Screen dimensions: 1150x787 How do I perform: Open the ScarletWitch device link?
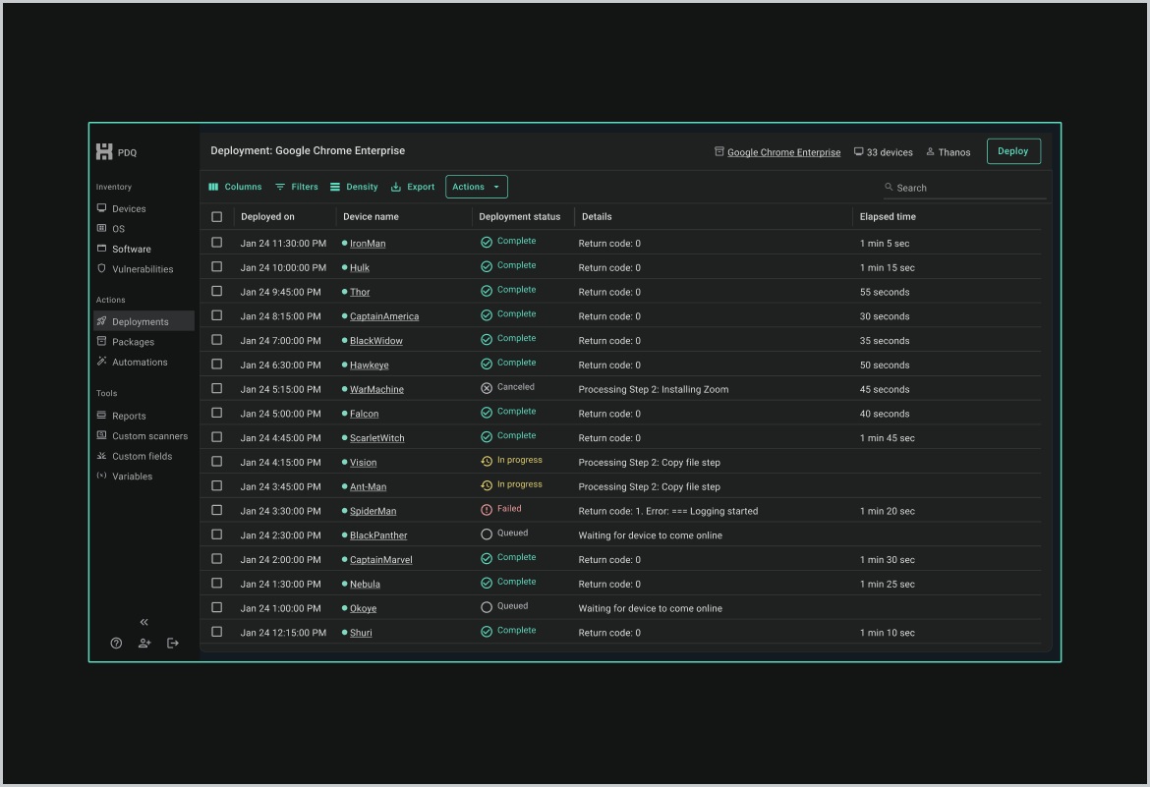[377, 438]
